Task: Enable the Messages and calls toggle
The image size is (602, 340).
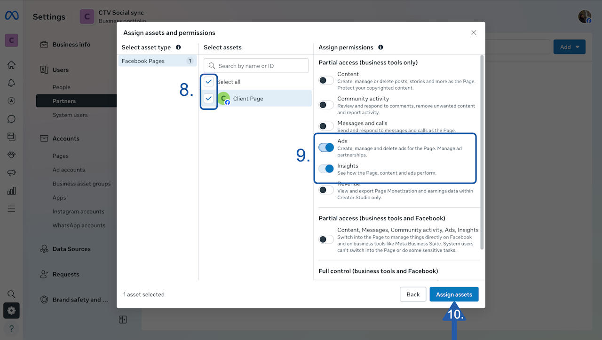Action: coord(326,126)
